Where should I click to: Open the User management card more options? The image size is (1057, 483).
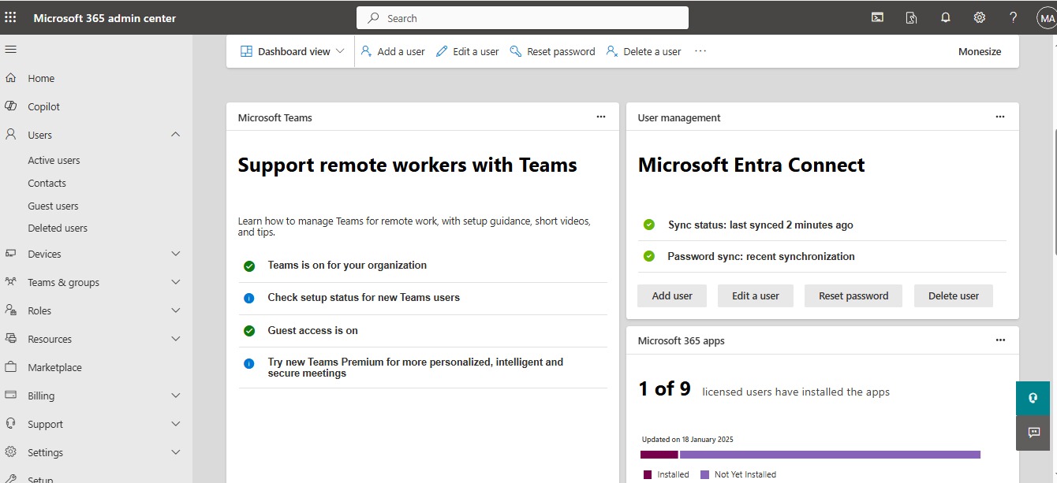pyautogui.click(x=1000, y=117)
